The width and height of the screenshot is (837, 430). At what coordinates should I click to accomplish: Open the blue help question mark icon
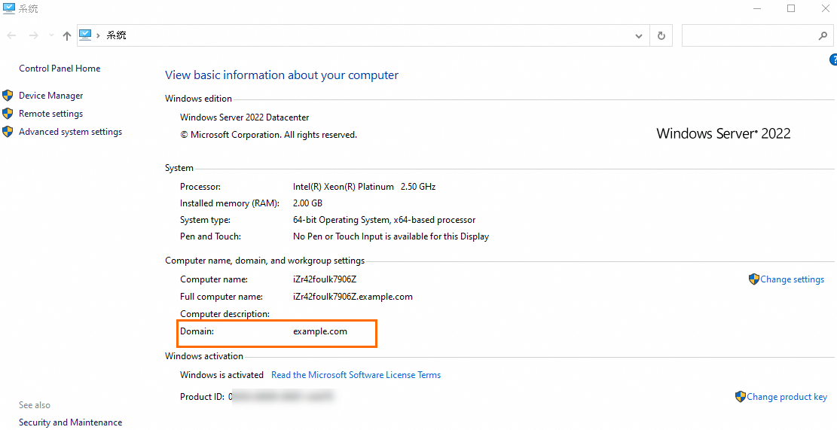[833, 60]
